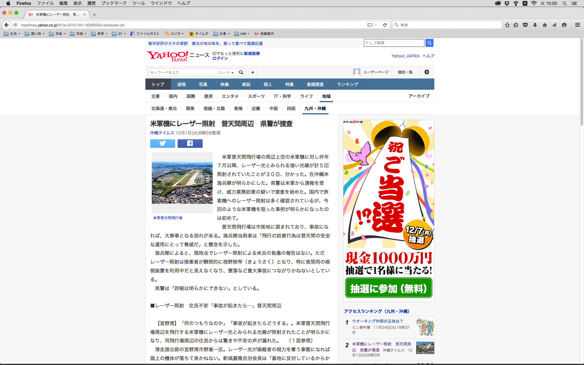
Task: Click the Twitter share button
Action: (x=162, y=143)
